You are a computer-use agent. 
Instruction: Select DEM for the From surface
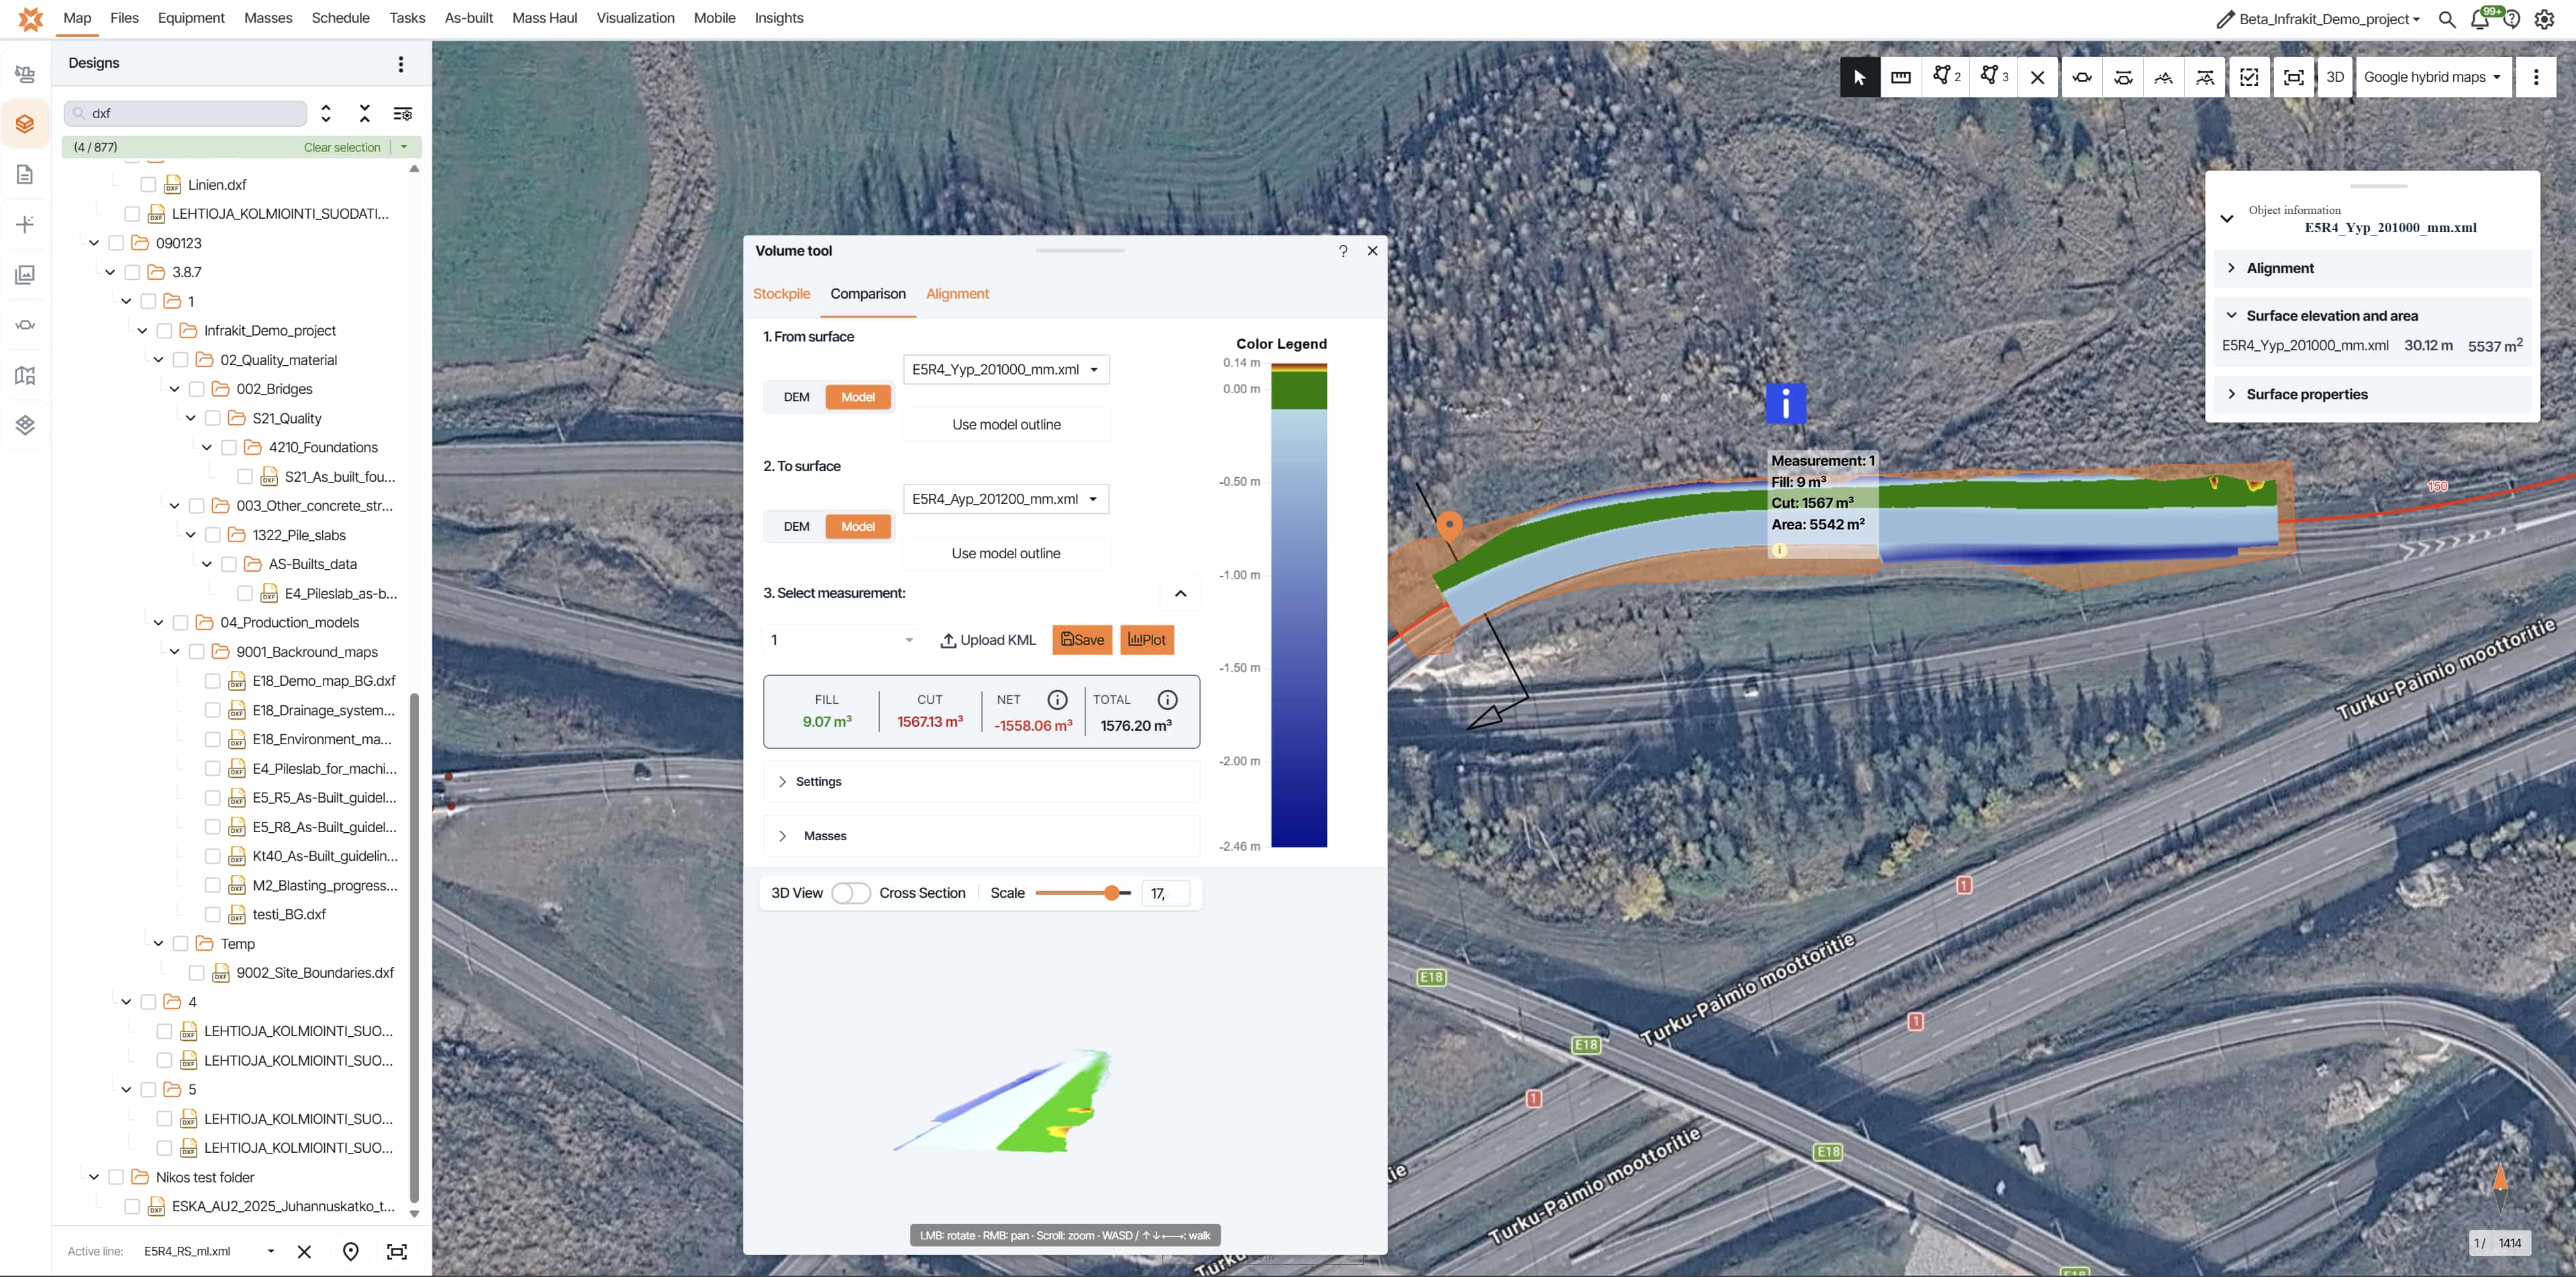click(x=796, y=397)
